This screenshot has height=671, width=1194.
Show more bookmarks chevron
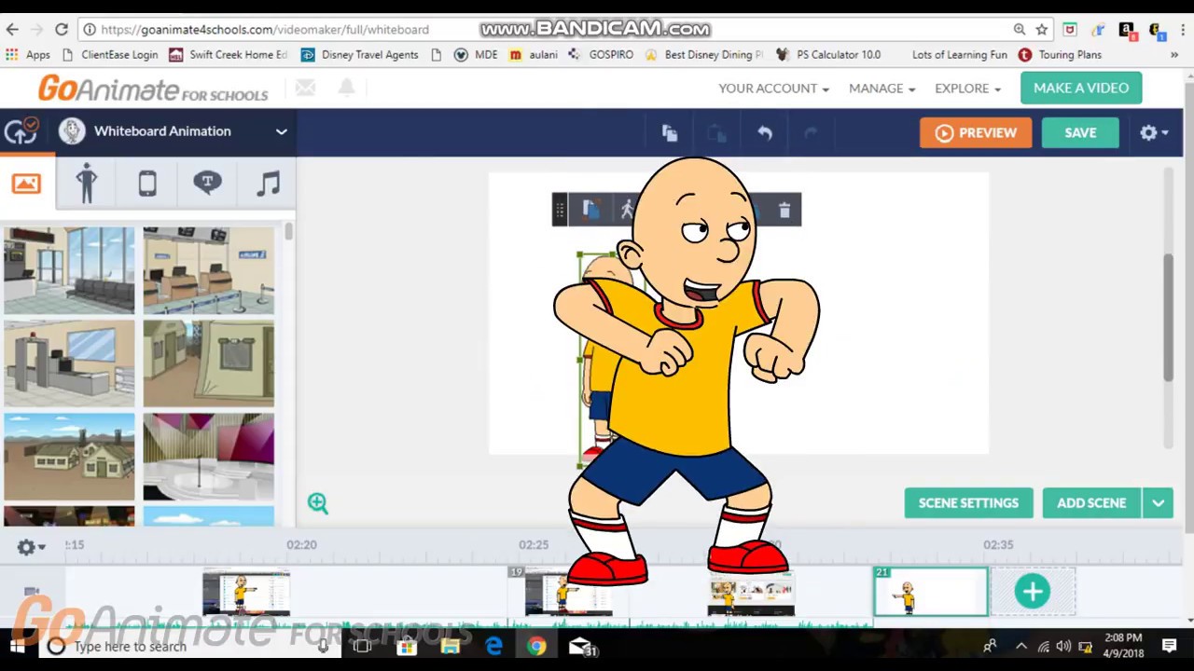click(1173, 55)
